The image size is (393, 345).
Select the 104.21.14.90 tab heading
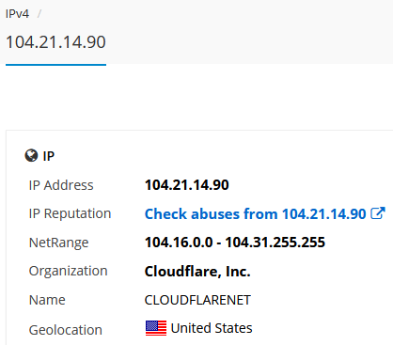pos(55,42)
